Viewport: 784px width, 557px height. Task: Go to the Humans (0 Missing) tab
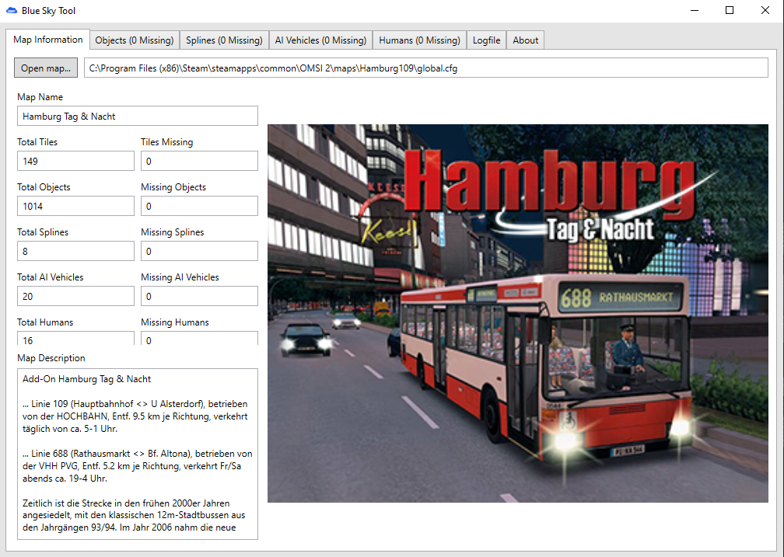[419, 40]
